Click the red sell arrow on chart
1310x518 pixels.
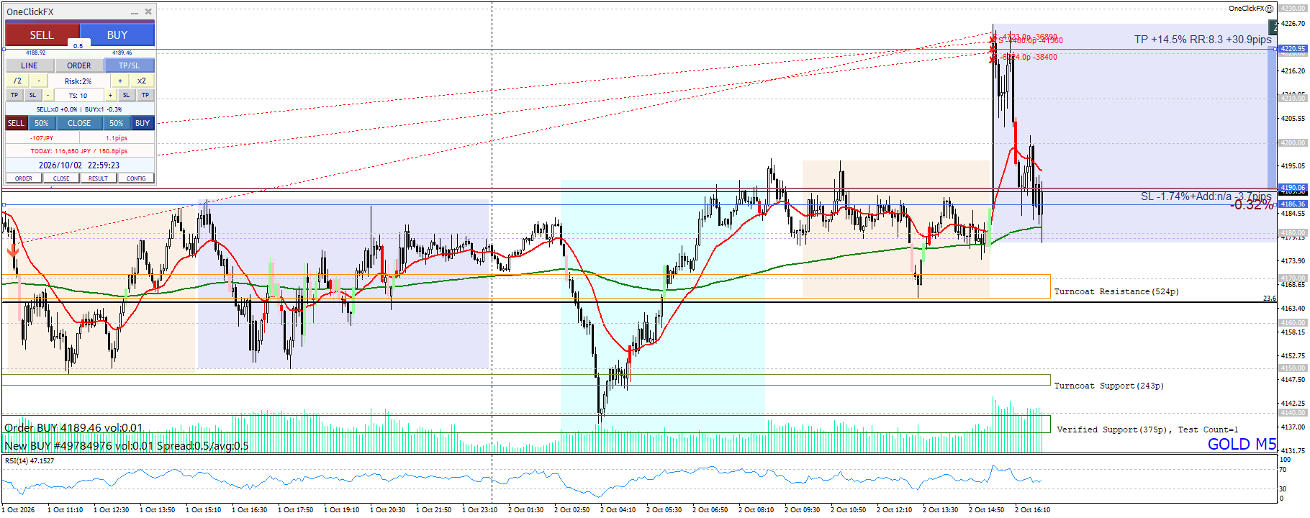[13, 250]
